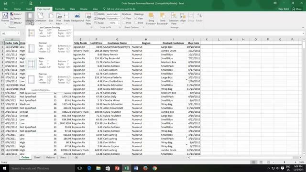The height and width of the screenshot is (172, 306).
Task: Click Tell me what you want to do
Action: click(119, 9)
